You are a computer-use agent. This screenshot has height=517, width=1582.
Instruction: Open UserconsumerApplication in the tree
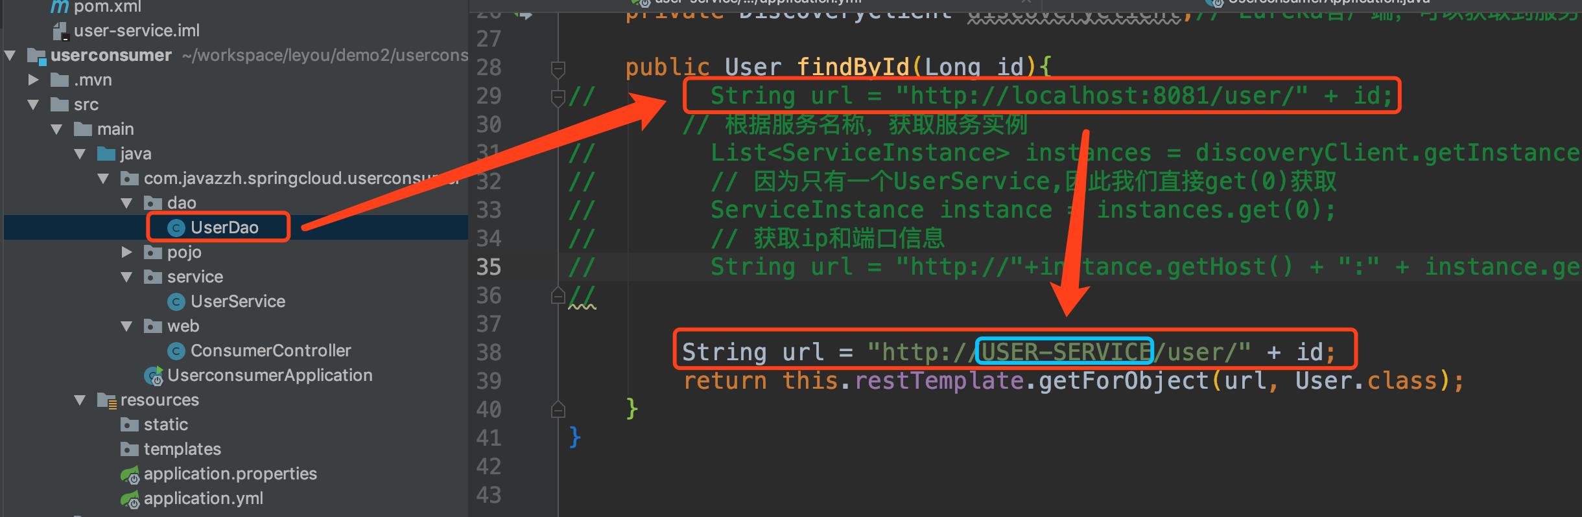270,375
